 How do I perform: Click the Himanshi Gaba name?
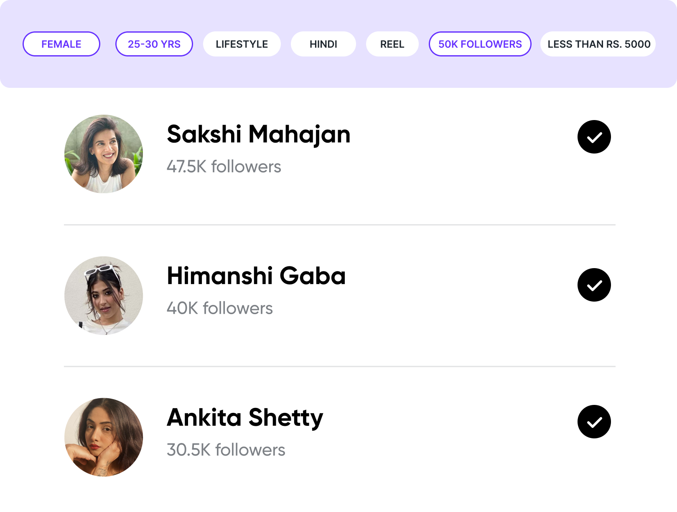coord(256,276)
